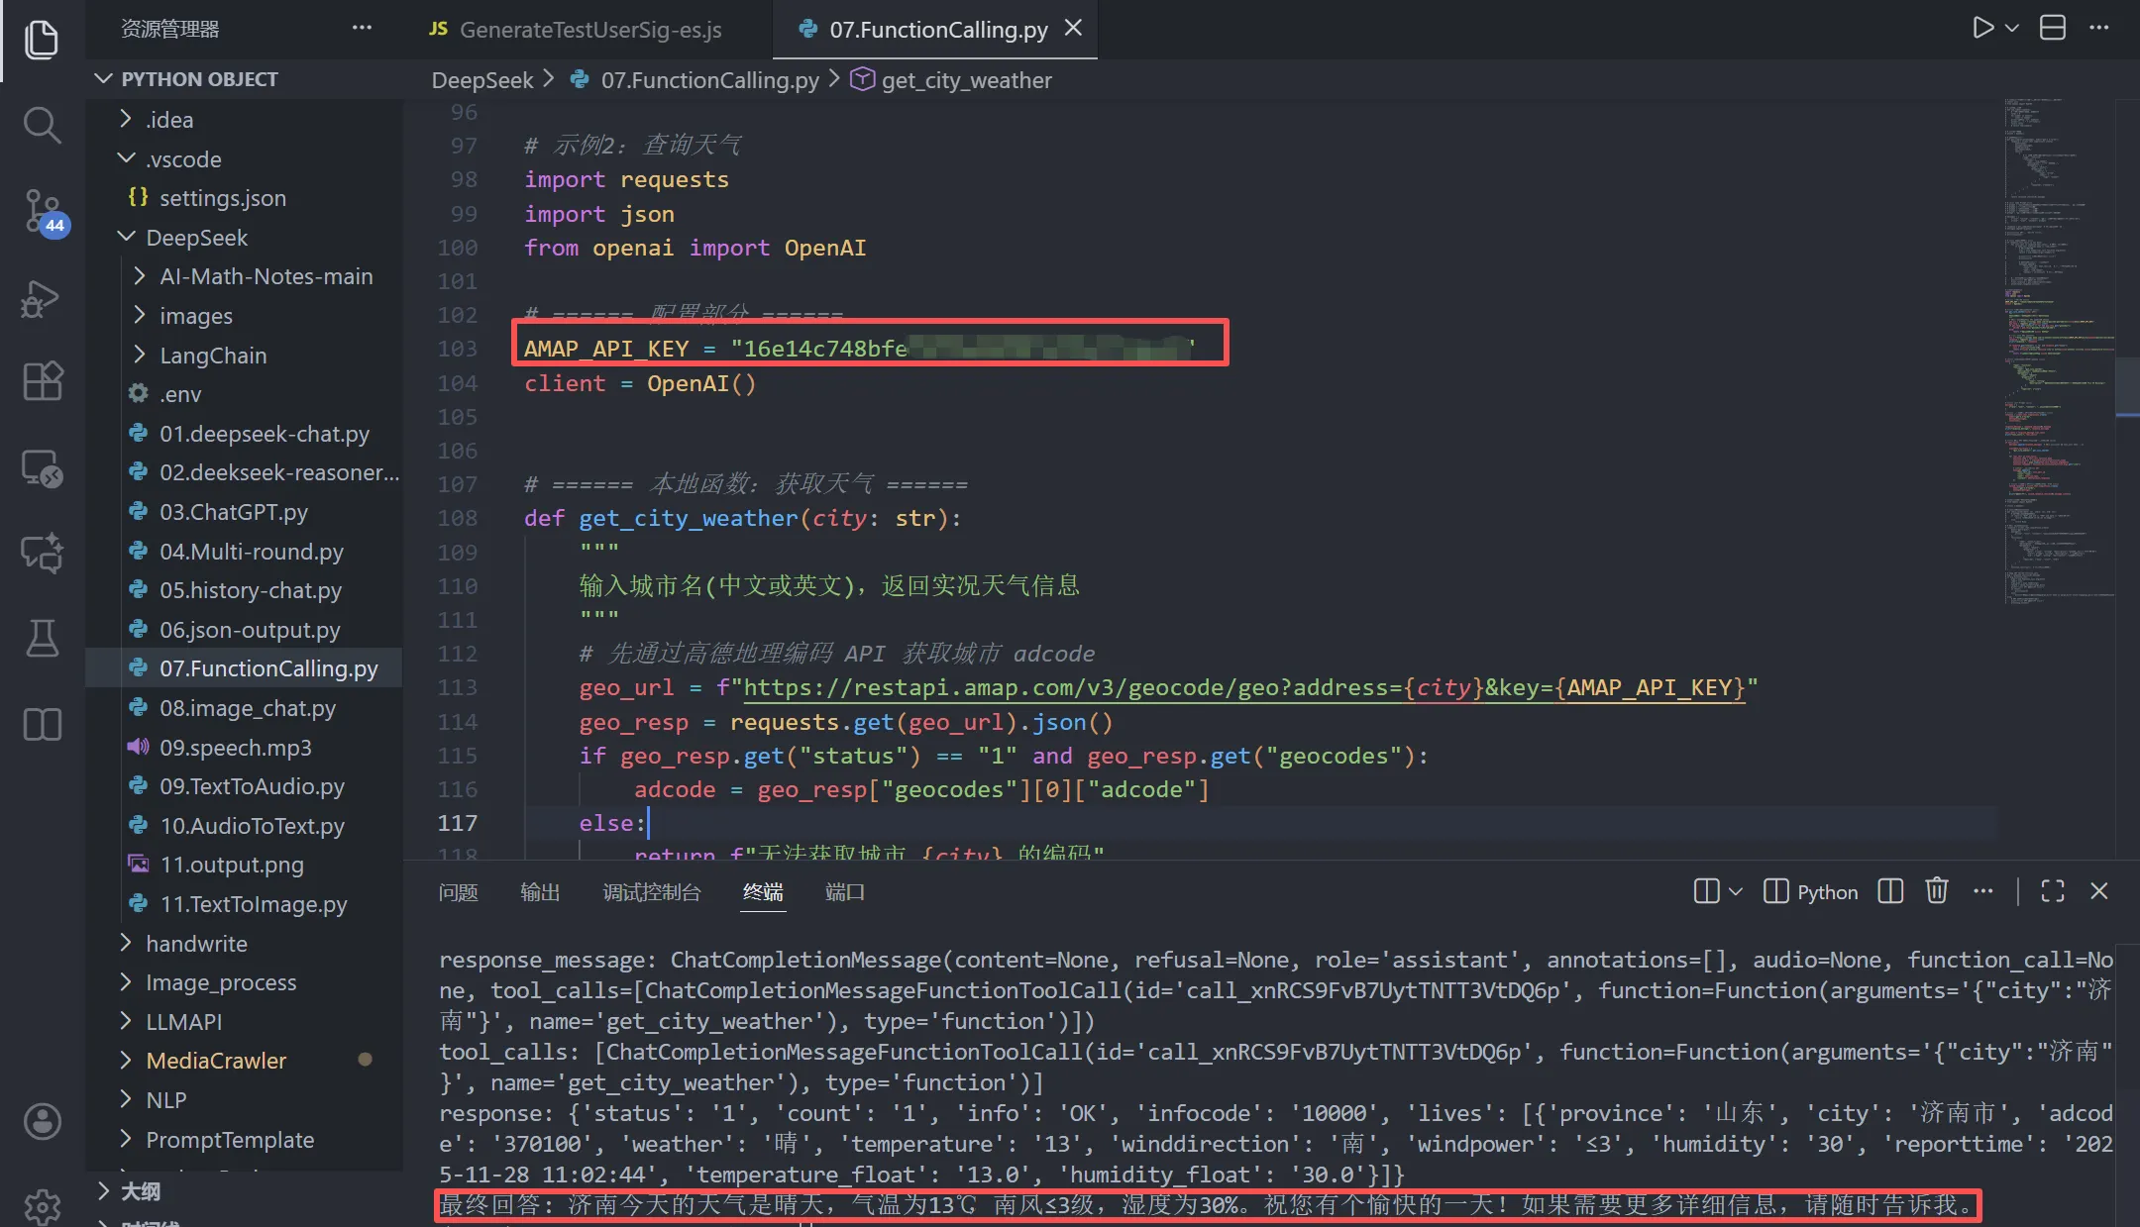Image resolution: width=2140 pixels, height=1227 pixels.
Task: Maximize the panel size
Action: click(x=2053, y=891)
